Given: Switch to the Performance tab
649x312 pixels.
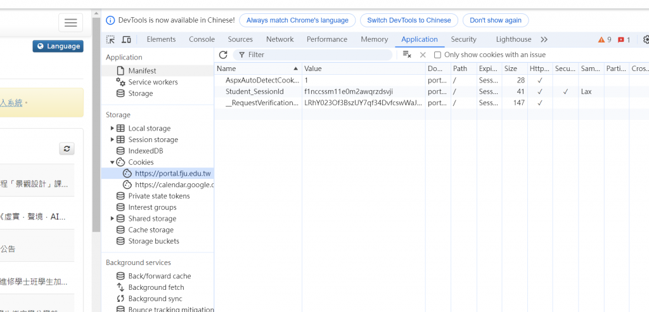Looking at the screenshot, I should (327, 39).
